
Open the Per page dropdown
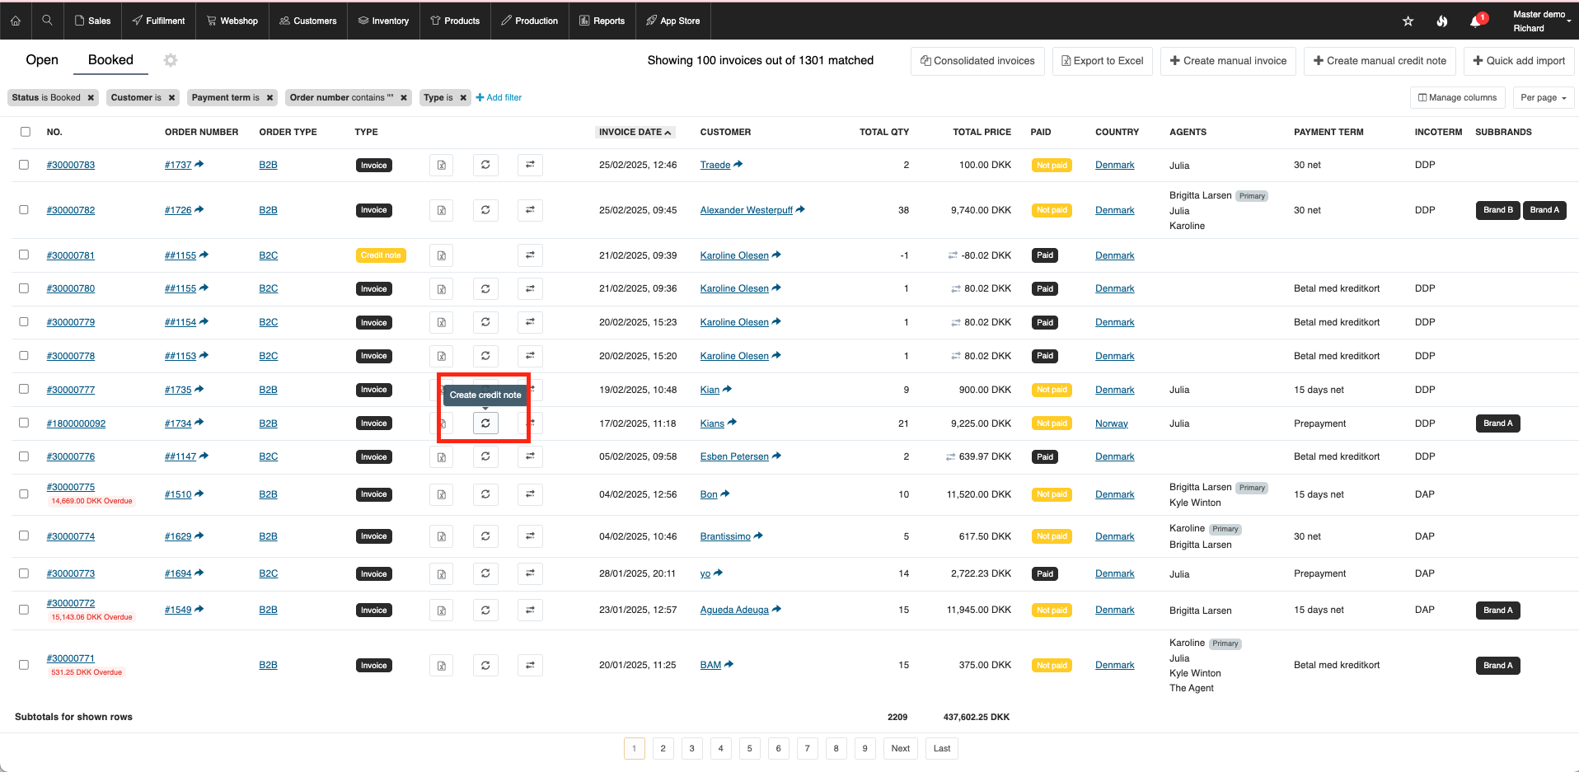[1543, 97]
